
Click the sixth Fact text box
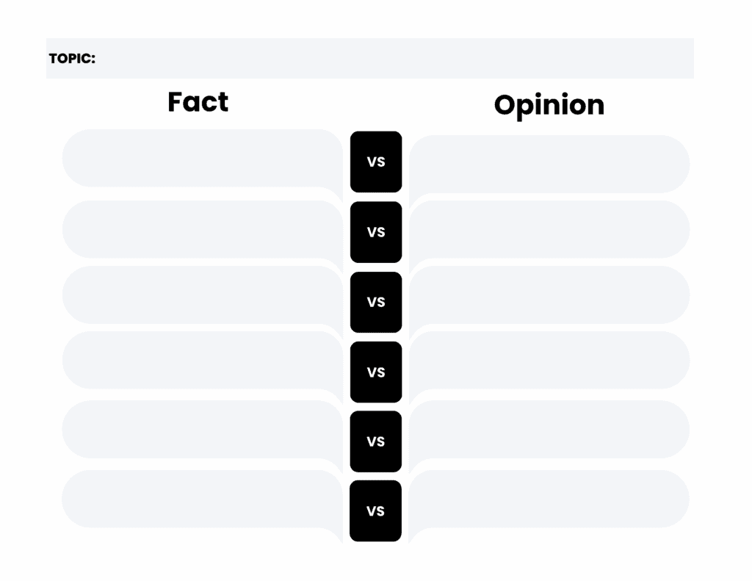click(x=202, y=499)
